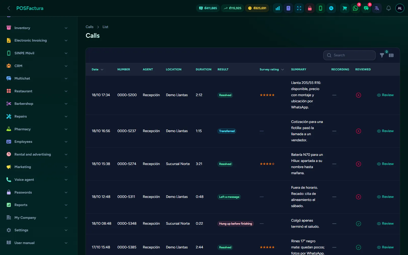The height and width of the screenshot is (255, 408).
Task: Click the POSFactura logo
Action: pyautogui.click(x=30, y=8)
